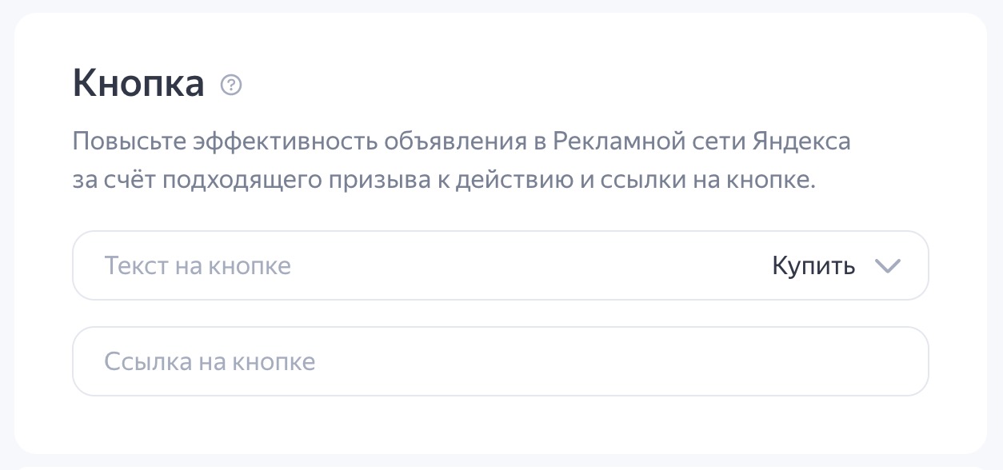1003x470 pixels.
Task: Click the help question mark beside Кнопка
Action: pos(231,85)
